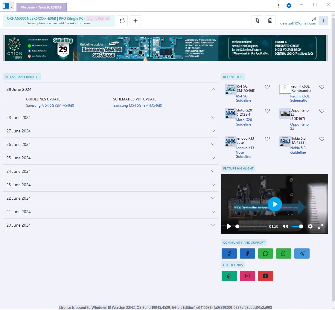This screenshot has height=310, width=335.
Task: Click the small play button in video controls
Action: tap(229, 226)
